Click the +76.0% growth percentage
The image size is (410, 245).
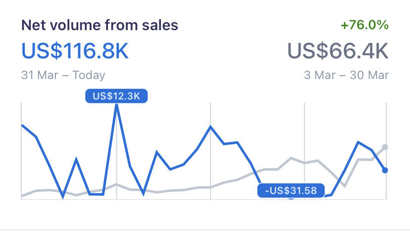(x=365, y=25)
